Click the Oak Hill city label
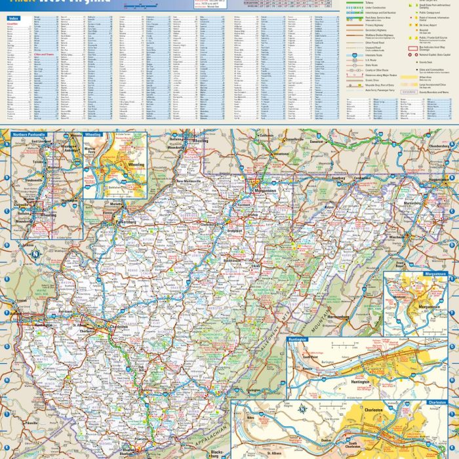The image size is (459, 459). coord(141,368)
